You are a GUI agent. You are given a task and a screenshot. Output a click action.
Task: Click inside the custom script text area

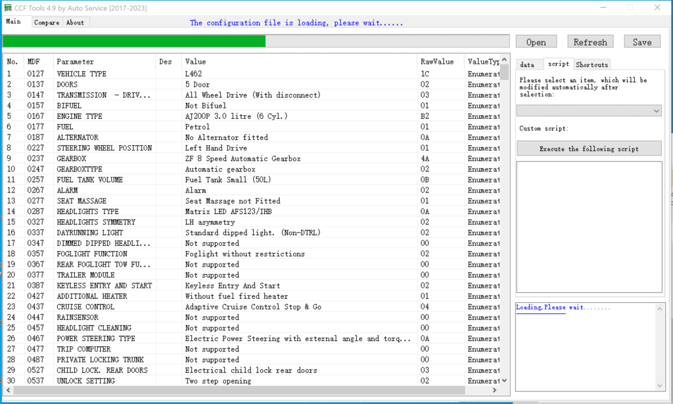588,227
